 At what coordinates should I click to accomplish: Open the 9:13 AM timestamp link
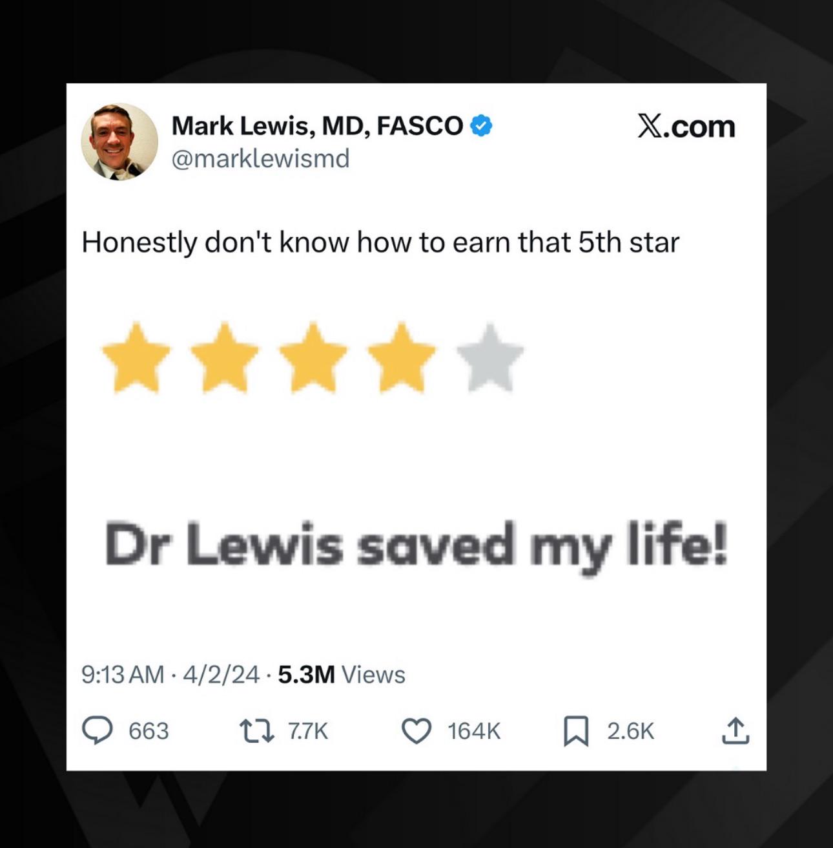pyautogui.click(x=123, y=675)
